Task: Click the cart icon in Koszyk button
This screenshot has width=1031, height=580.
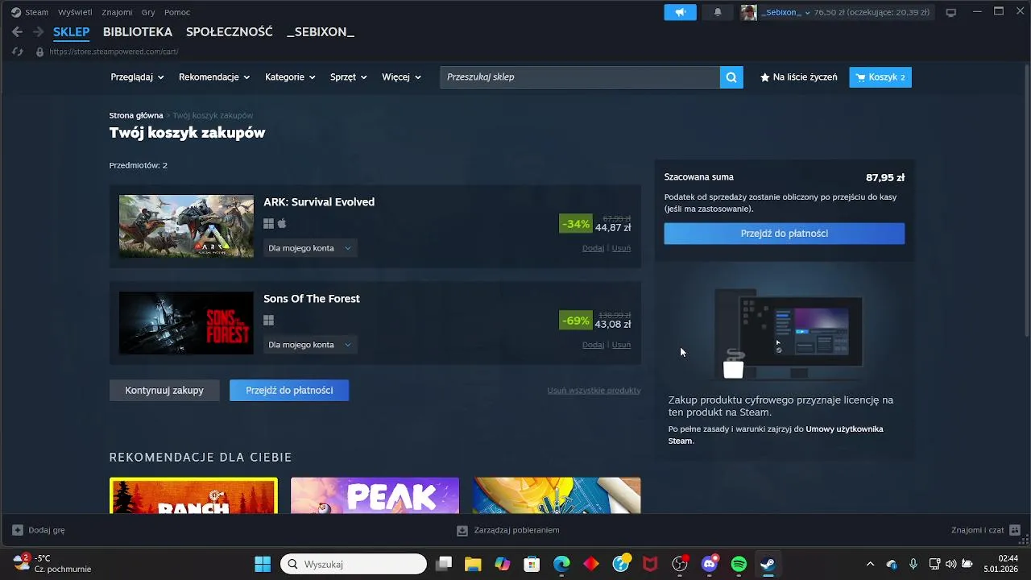Action: tap(860, 77)
